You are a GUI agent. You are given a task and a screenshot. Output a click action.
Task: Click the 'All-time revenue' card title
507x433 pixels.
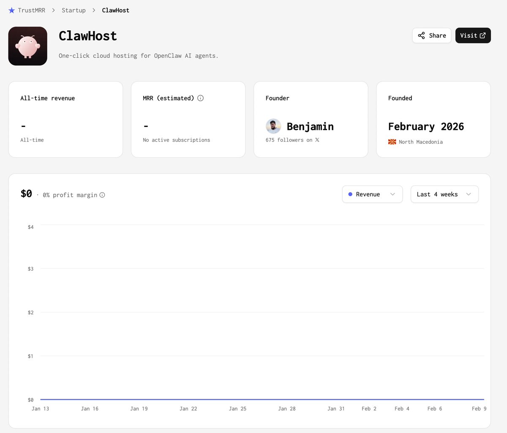click(48, 98)
